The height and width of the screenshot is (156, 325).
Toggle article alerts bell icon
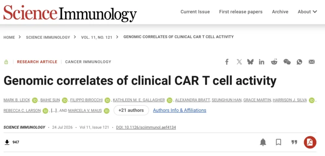pyautogui.click(x=263, y=142)
